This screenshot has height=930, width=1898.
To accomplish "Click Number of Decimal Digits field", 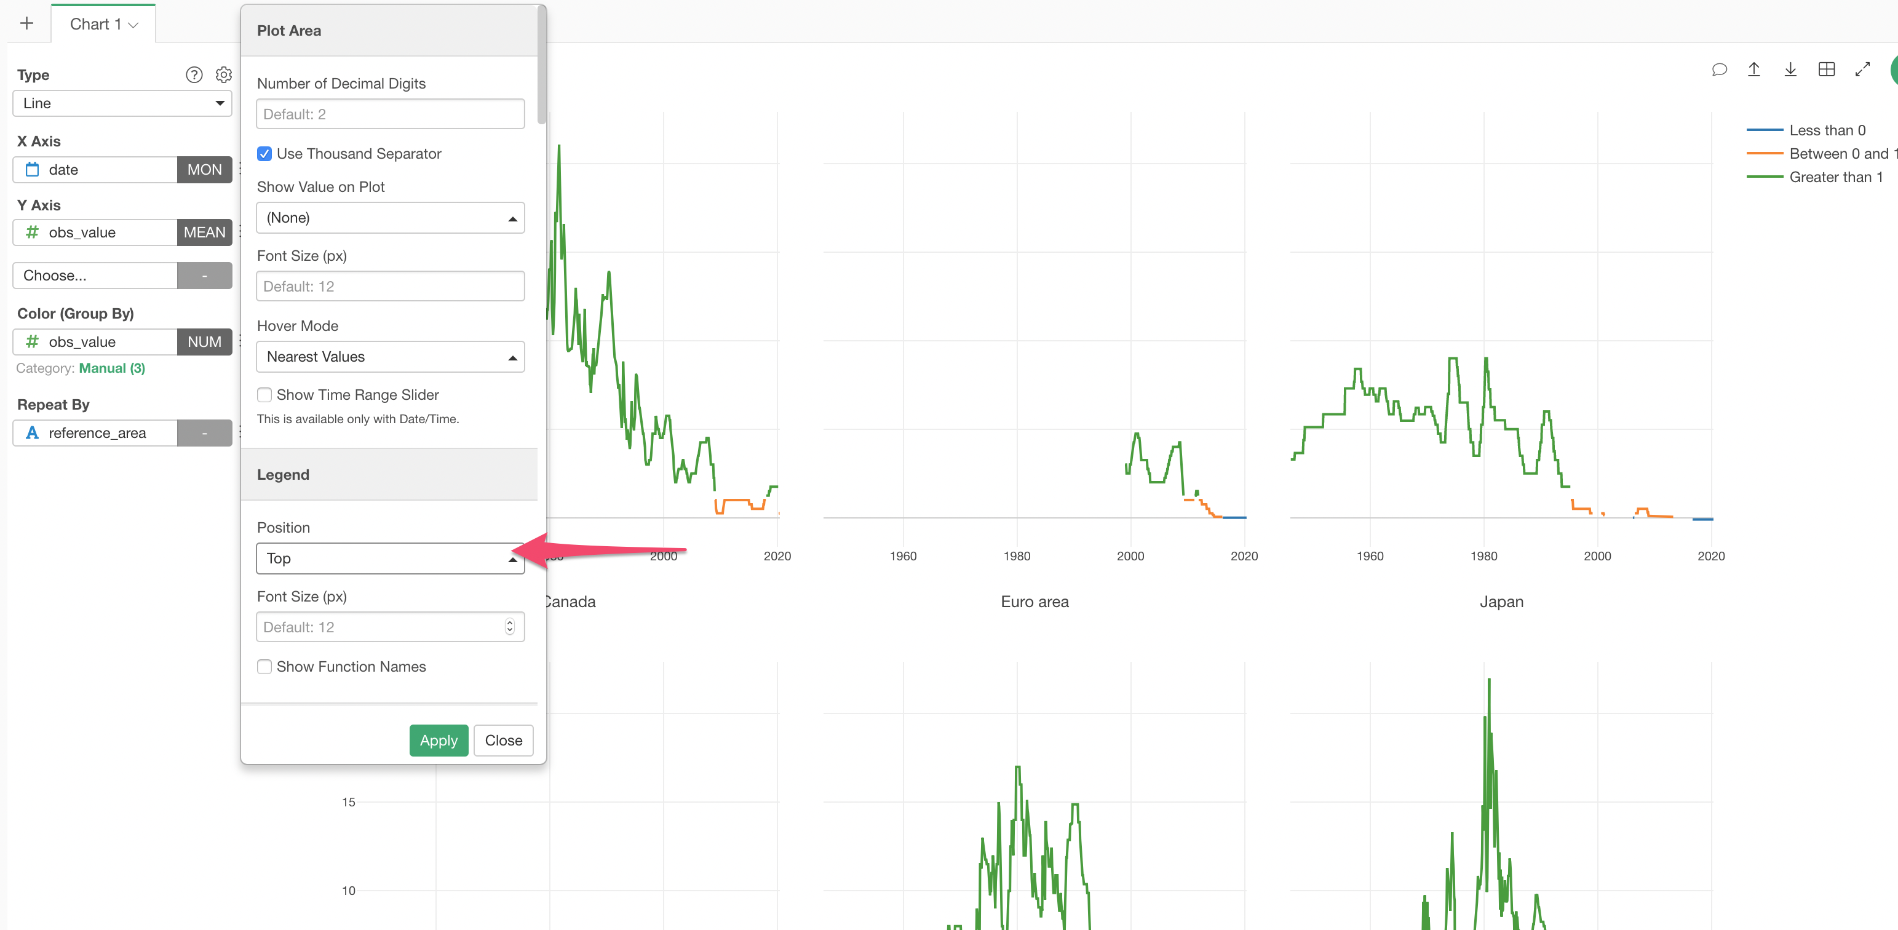I will coord(390,114).
